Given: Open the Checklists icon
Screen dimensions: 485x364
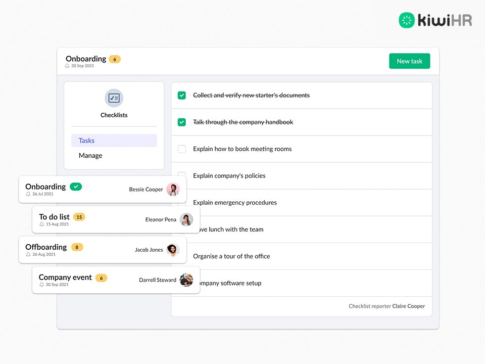Looking at the screenshot, I should point(114,98).
